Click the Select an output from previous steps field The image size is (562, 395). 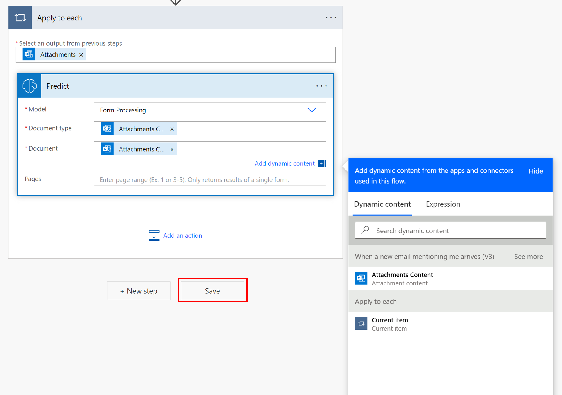coord(176,55)
